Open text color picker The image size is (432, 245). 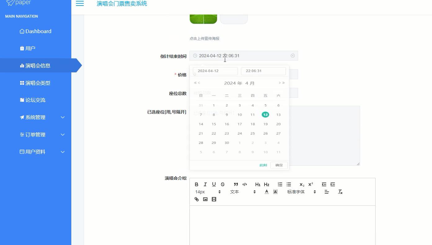point(266,192)
